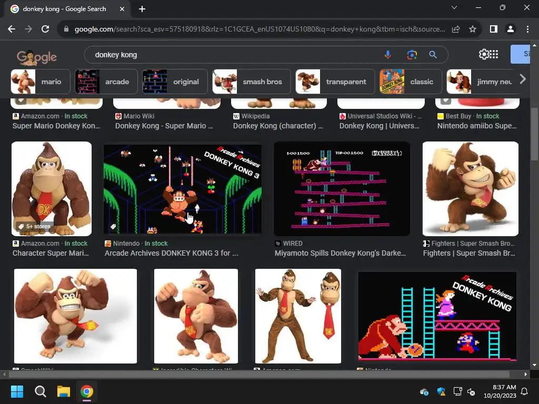This screenshot has width=539, height=404.
Task: Open Windows taskbar search
Action: [40, 391]
